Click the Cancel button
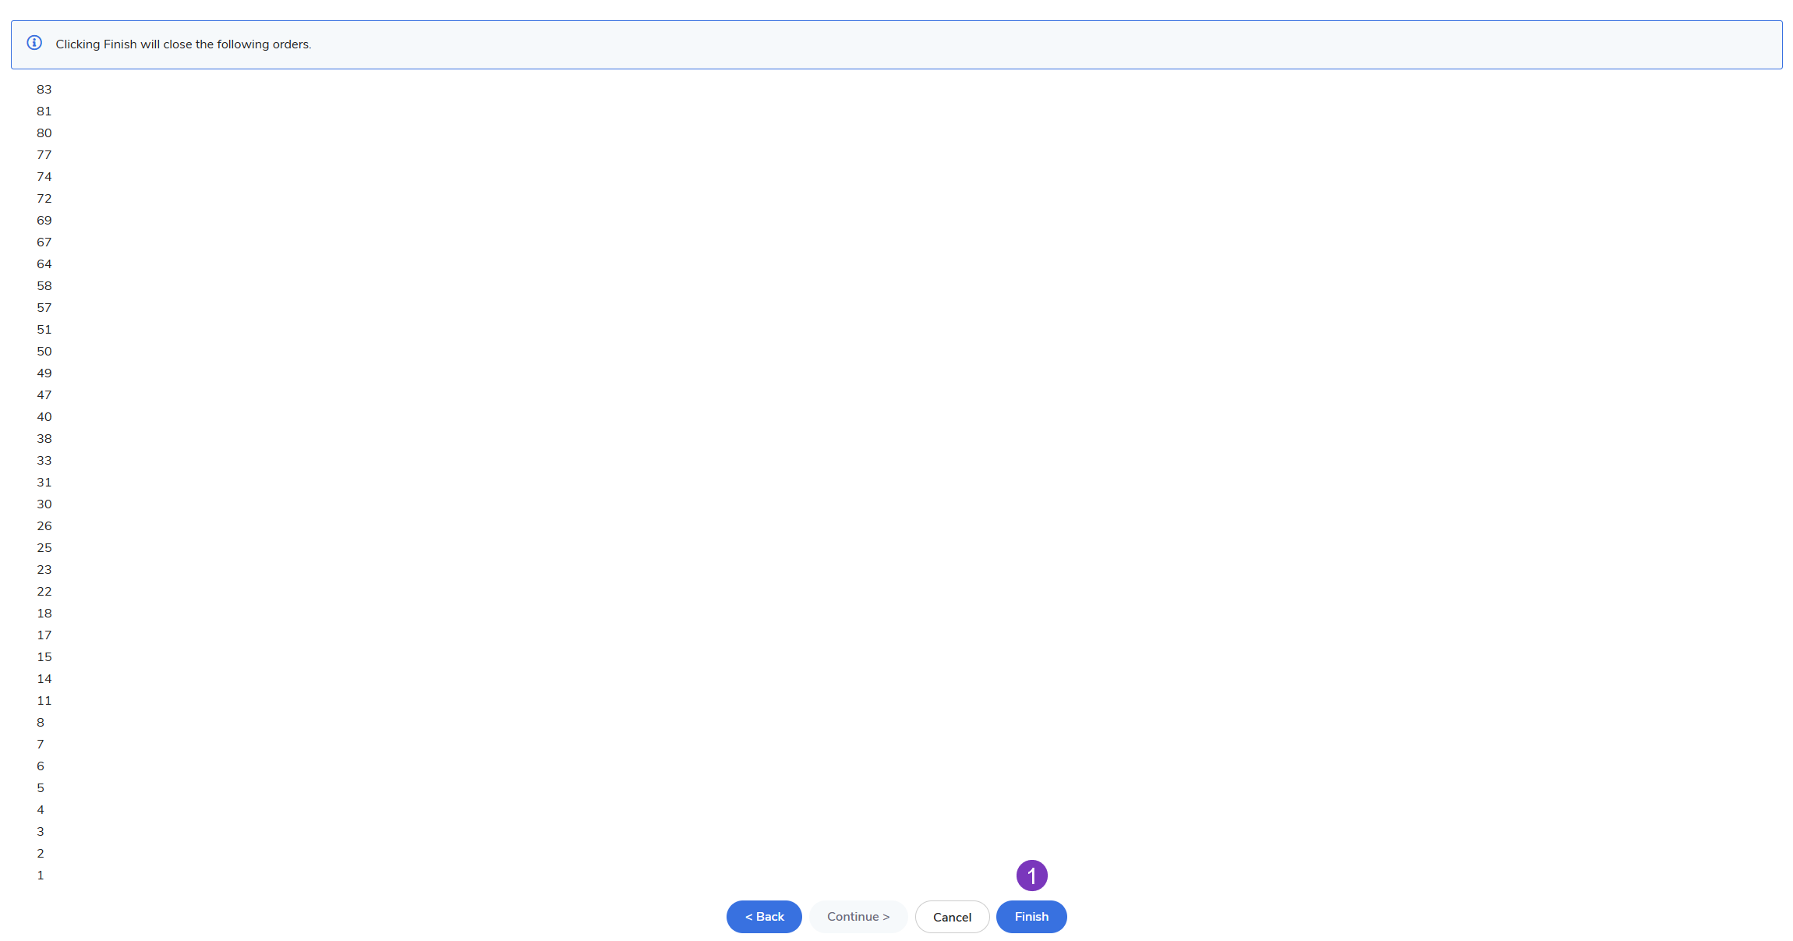The width and height of the screenshot is (1793, 941). click(952, 917)
